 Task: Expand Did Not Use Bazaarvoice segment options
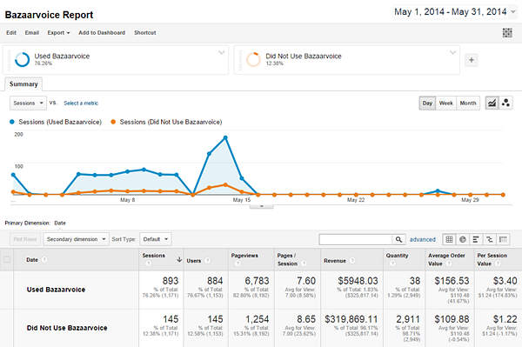coord(452,52)
